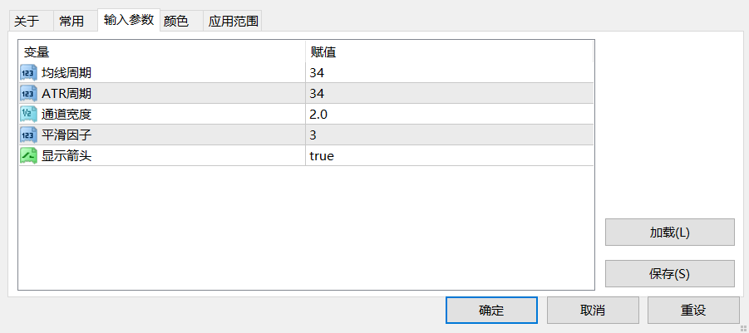Click the integer icon beside ATR周期
This screenshot has width=749, height=333.
(x=28, y=94)
